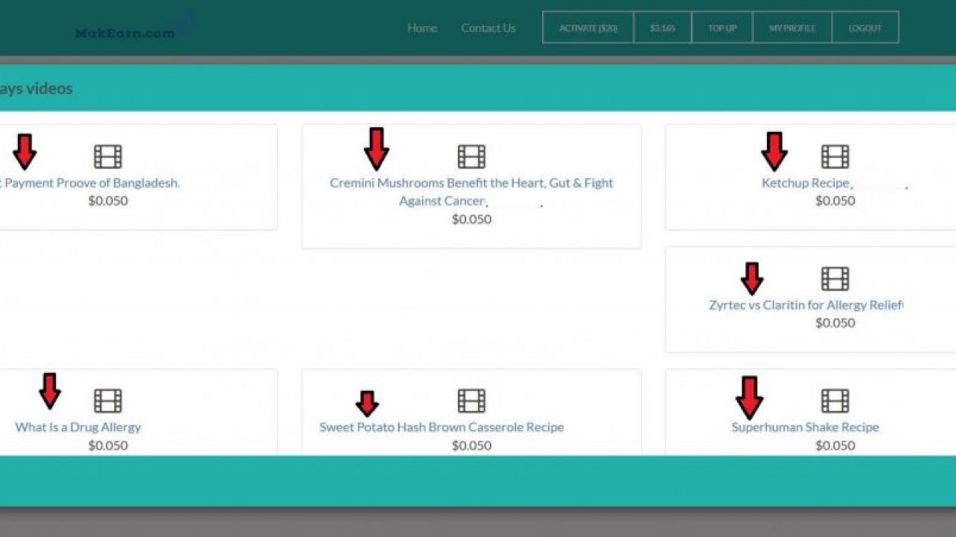Open Sweet Potato Hash Brown Casserole Recipe link
Viewport: 956px width, 537px height.
[441, 427]
